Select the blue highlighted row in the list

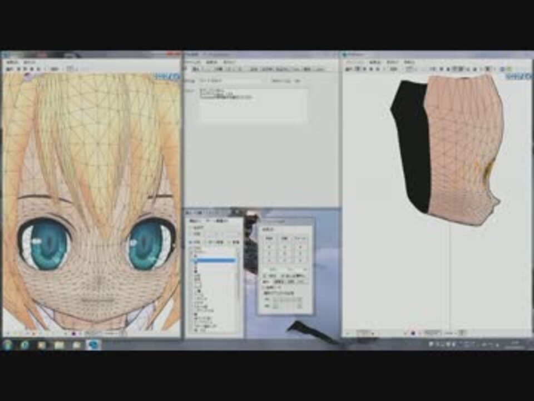215,261
